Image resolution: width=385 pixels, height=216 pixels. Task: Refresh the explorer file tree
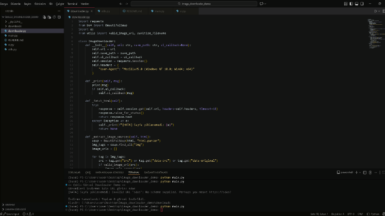click(x=54, y=17)
